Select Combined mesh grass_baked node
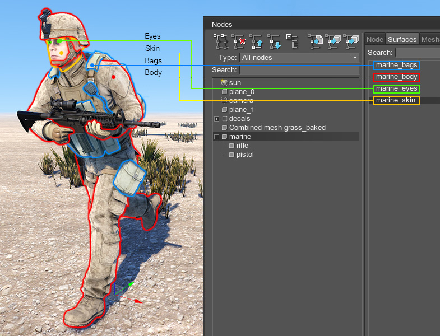 (x=277, y=128)
